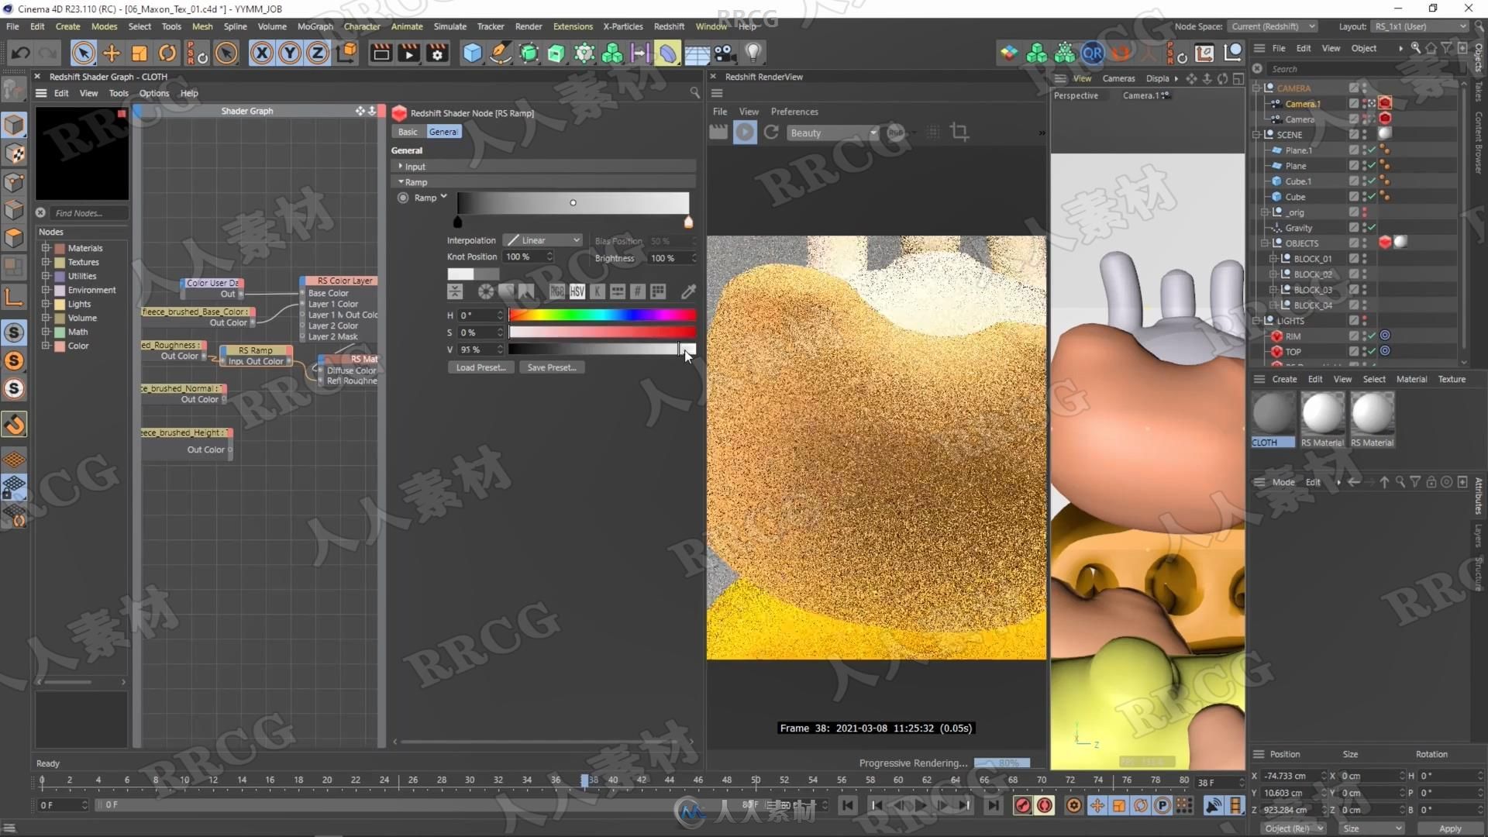
Task: Click the Render View clapperboard icon
Action: (x=381, y=53)
